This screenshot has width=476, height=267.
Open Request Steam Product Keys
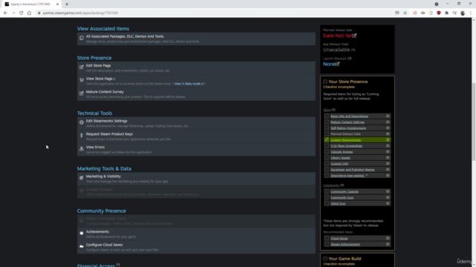(x=109, y=133)
